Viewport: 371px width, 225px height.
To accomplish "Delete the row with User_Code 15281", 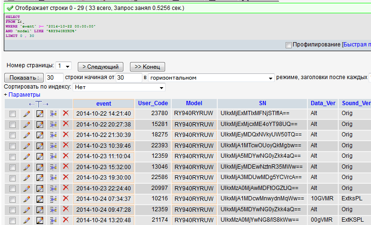I will point(65,124).
